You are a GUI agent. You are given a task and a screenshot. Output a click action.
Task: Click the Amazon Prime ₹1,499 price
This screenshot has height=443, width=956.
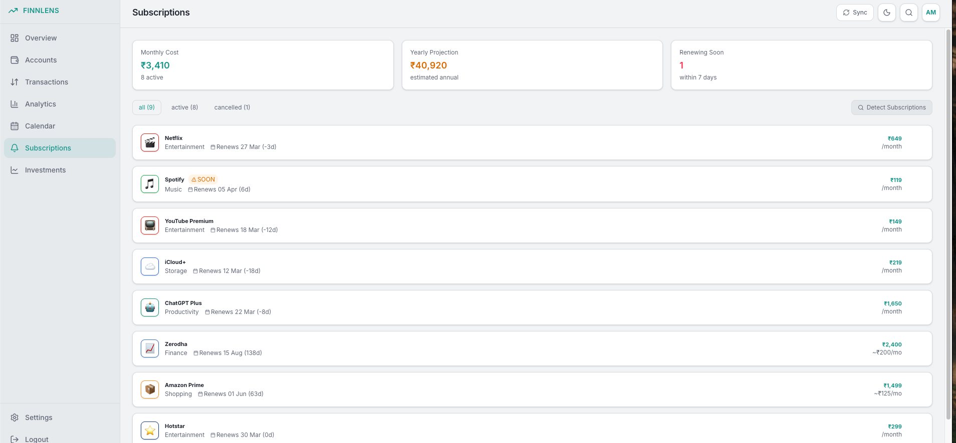click(892, 385)
